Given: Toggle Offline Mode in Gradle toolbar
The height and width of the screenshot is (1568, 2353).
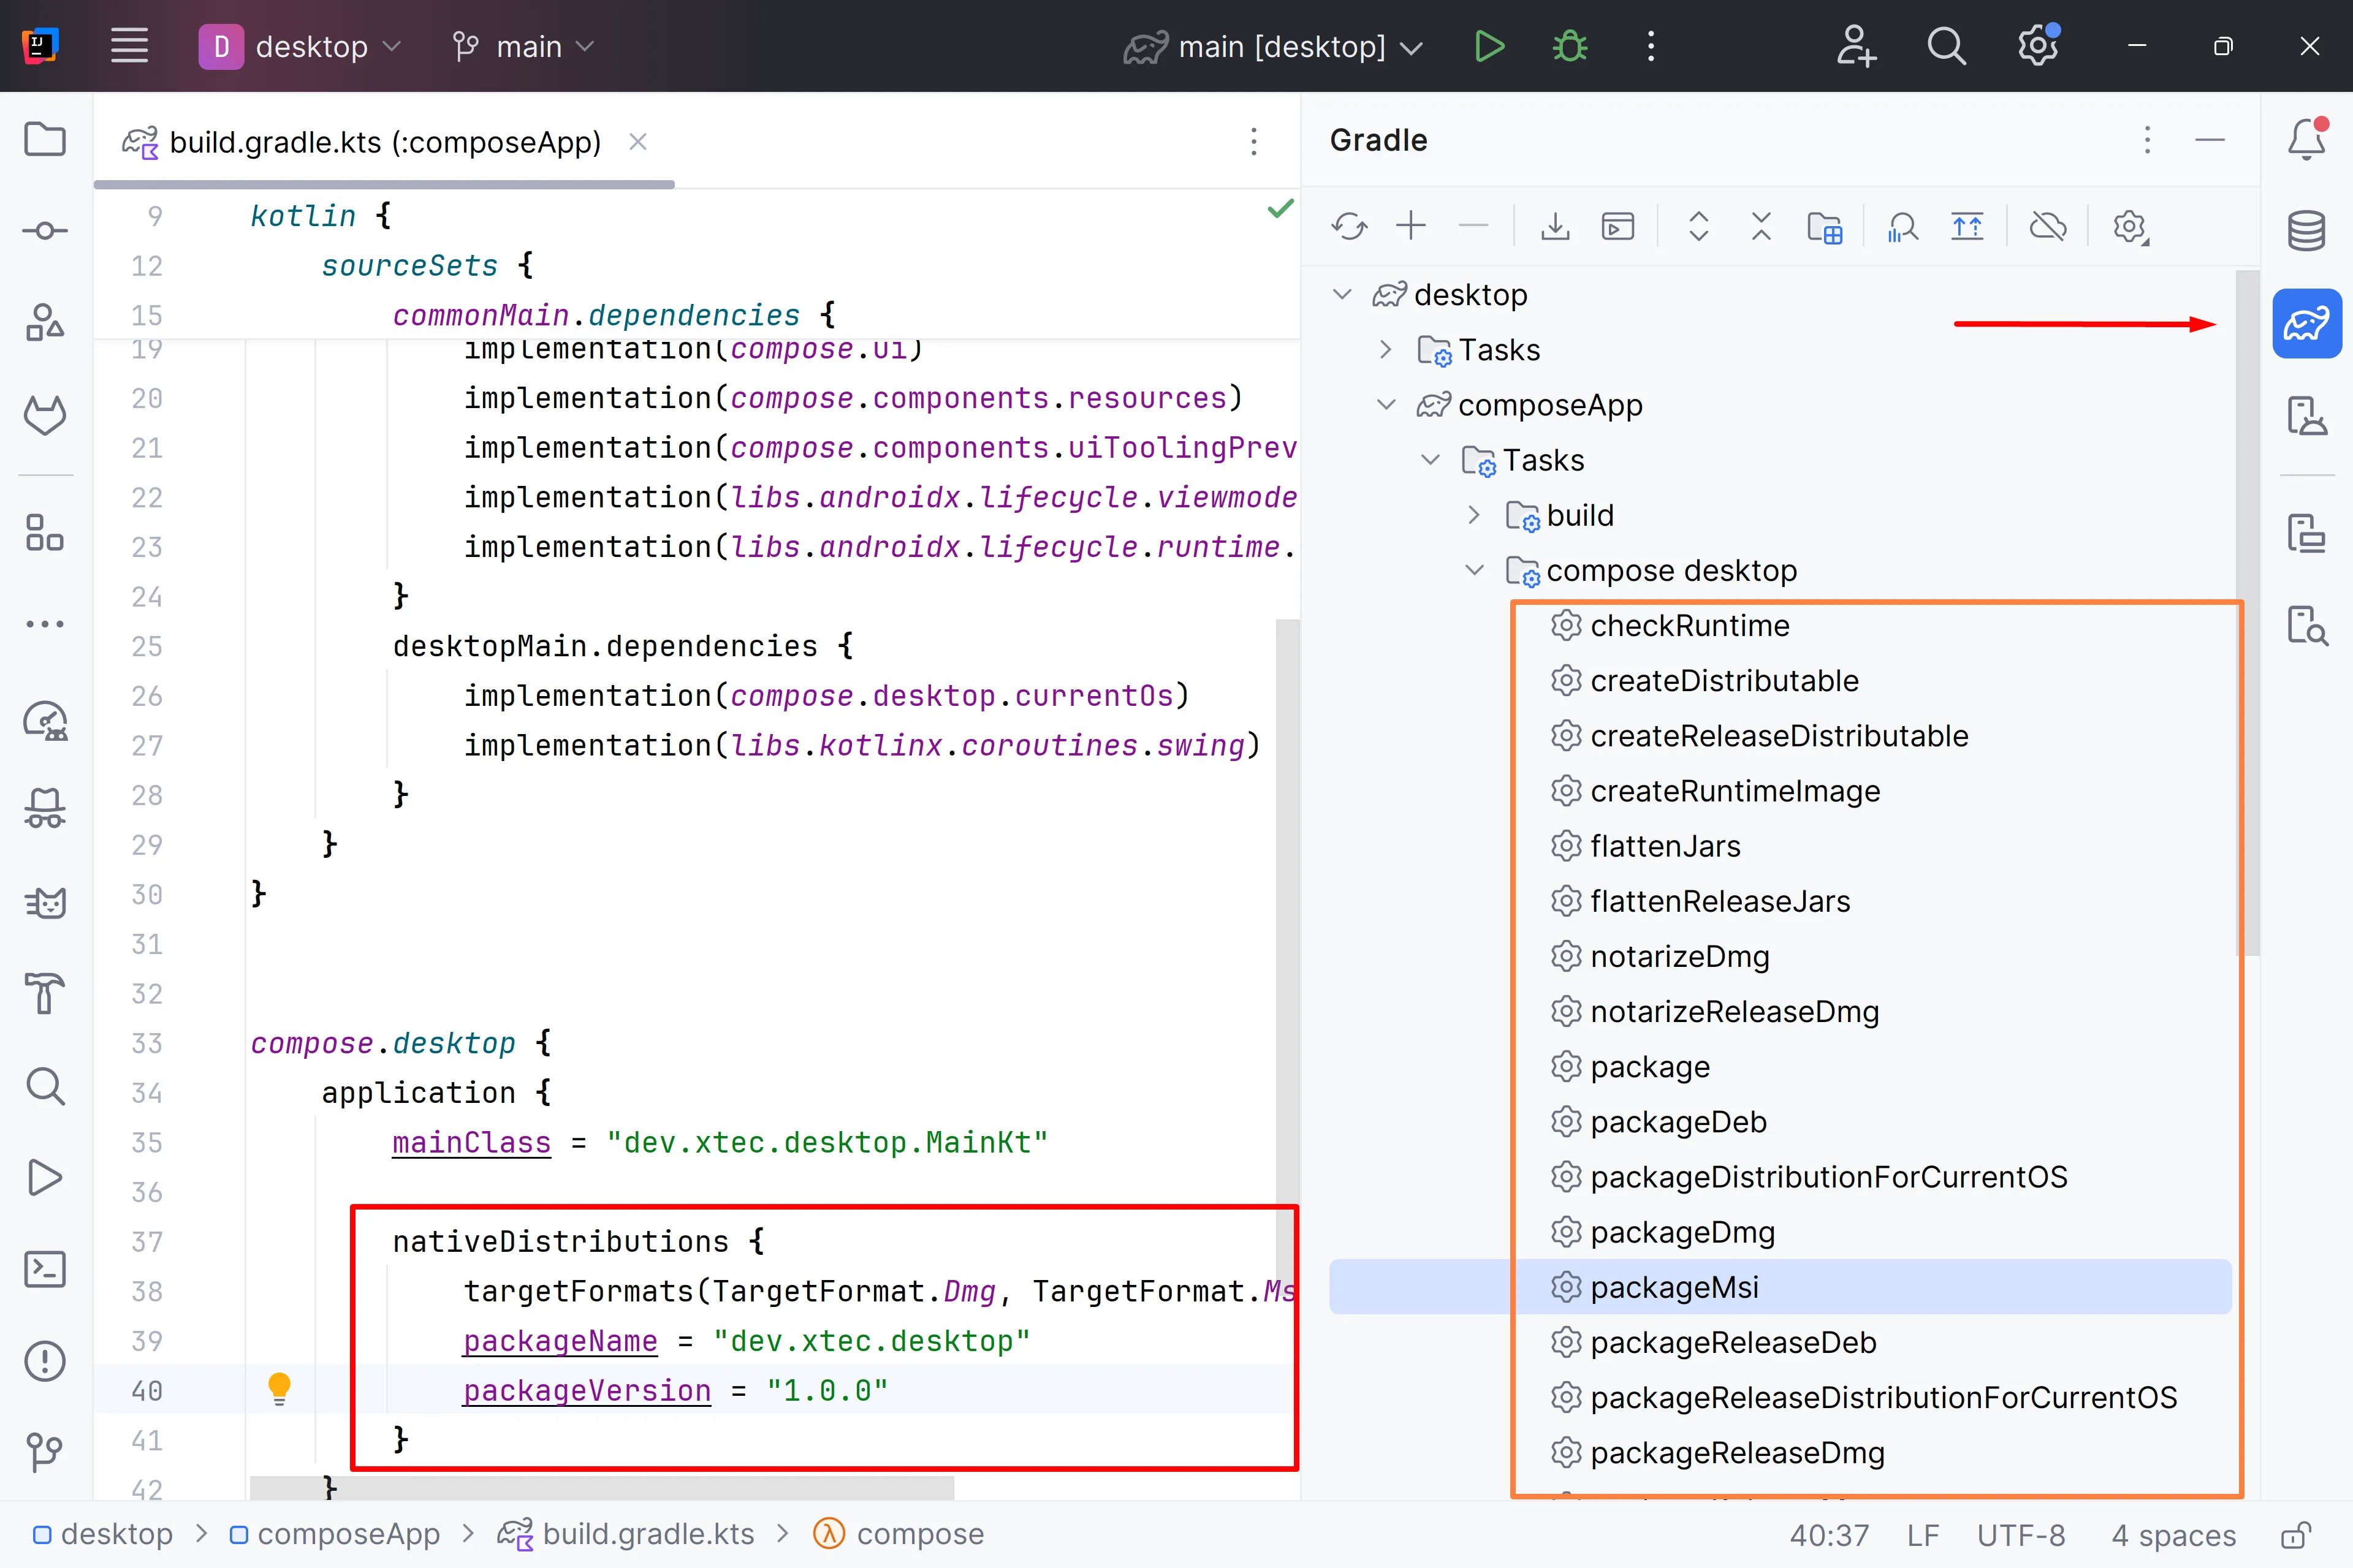Looking at the screenshot, I should click(x=2047, y=227).
